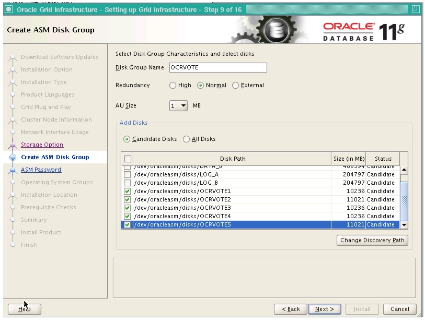Click the 10236 size cell for OCRVOTE4
The image size is (425, 334).
[x=348, y=217]
